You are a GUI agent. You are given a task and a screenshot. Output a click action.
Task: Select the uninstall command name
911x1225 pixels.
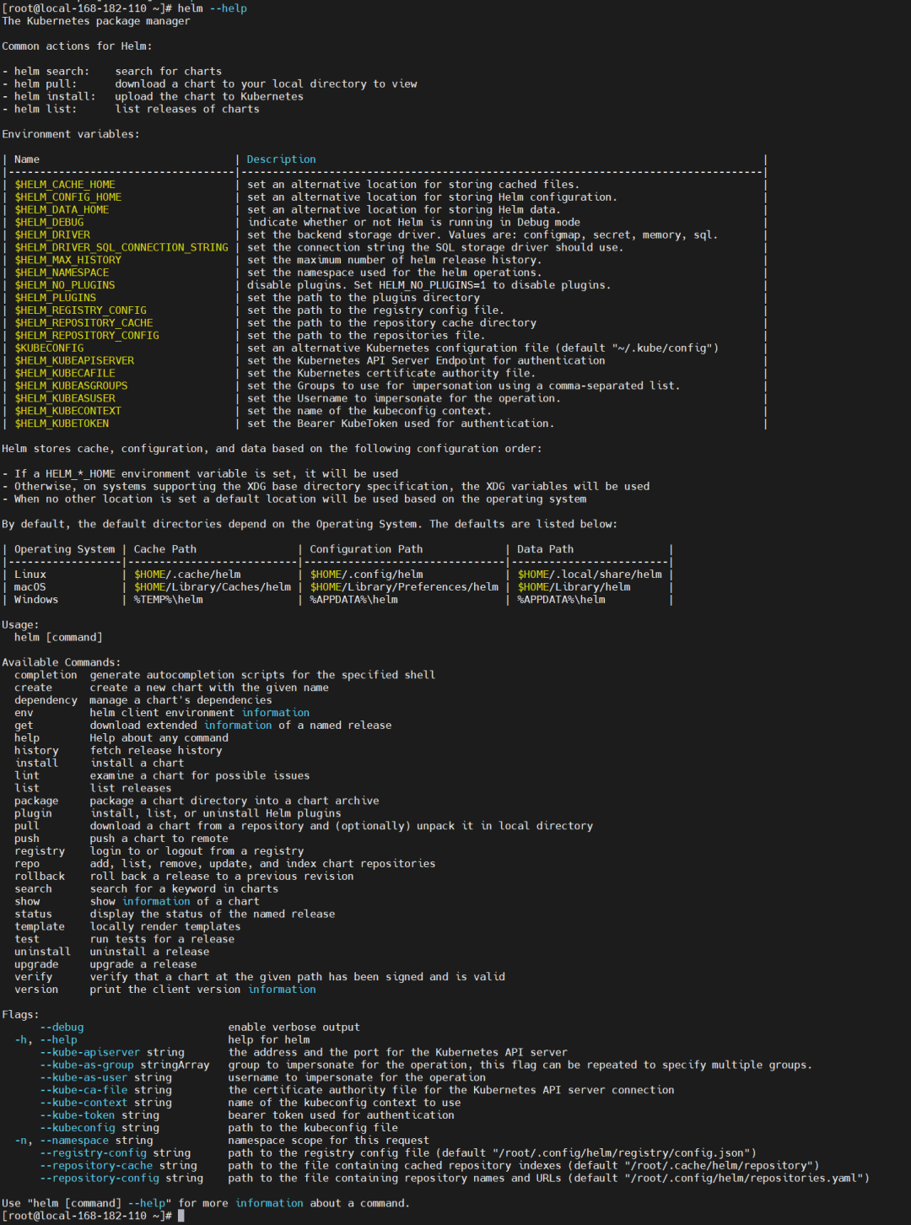[42, 952]
